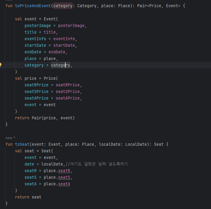Viewport: 211px width, 209px height.
Task: Click the 'return seat' statement
Action: [28, 197]
